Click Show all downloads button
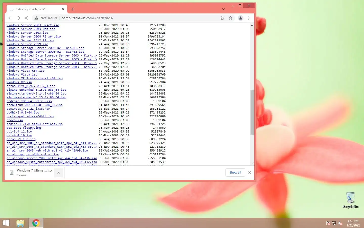Viewport: 364px width, 228px height. (x=235, y=173)
